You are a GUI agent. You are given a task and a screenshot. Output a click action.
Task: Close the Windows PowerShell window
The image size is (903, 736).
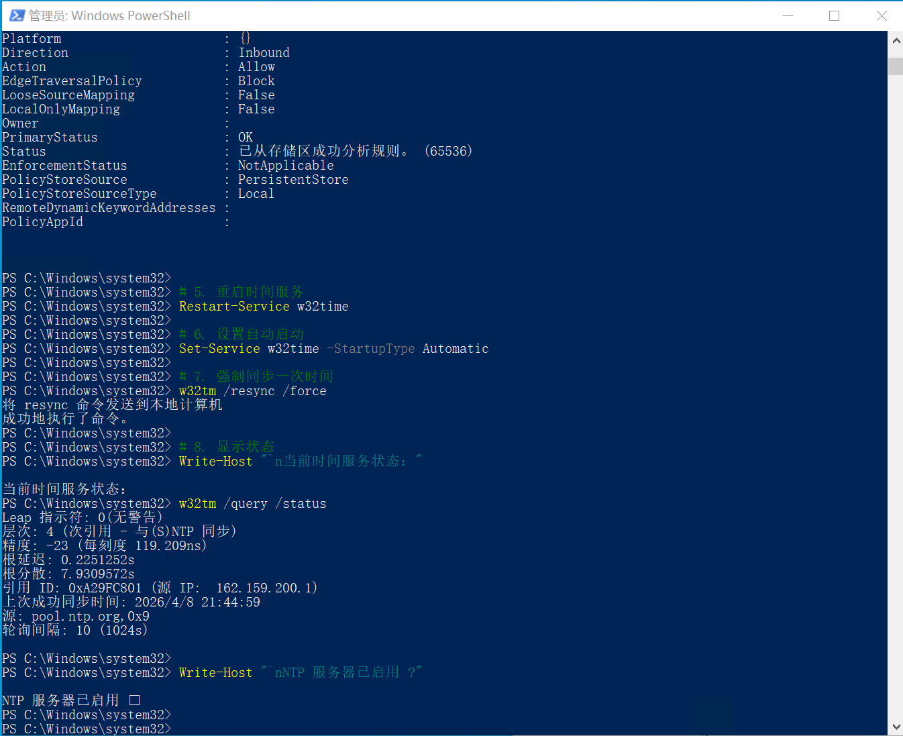pyautogui.click(x=882, y=15)
